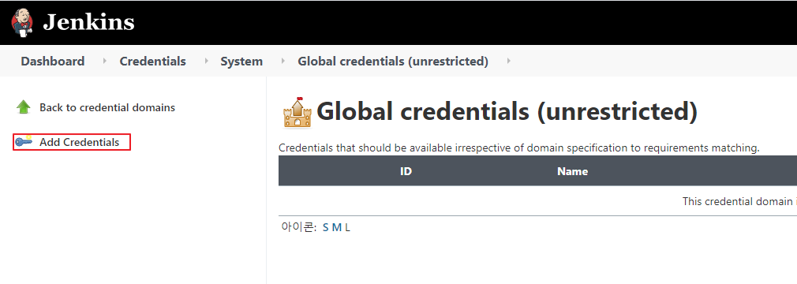
Task: Click the Name column header
Action: point(572,171)
